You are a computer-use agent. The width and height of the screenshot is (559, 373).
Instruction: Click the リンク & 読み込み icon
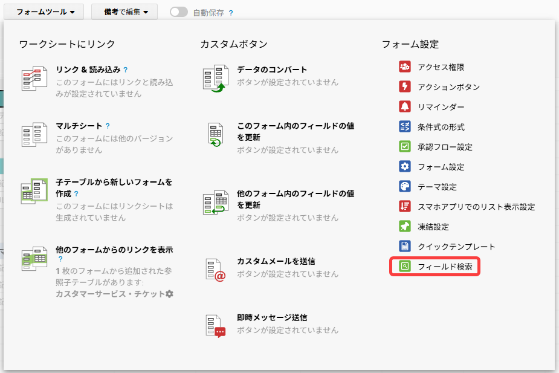(x=34, y=79)
